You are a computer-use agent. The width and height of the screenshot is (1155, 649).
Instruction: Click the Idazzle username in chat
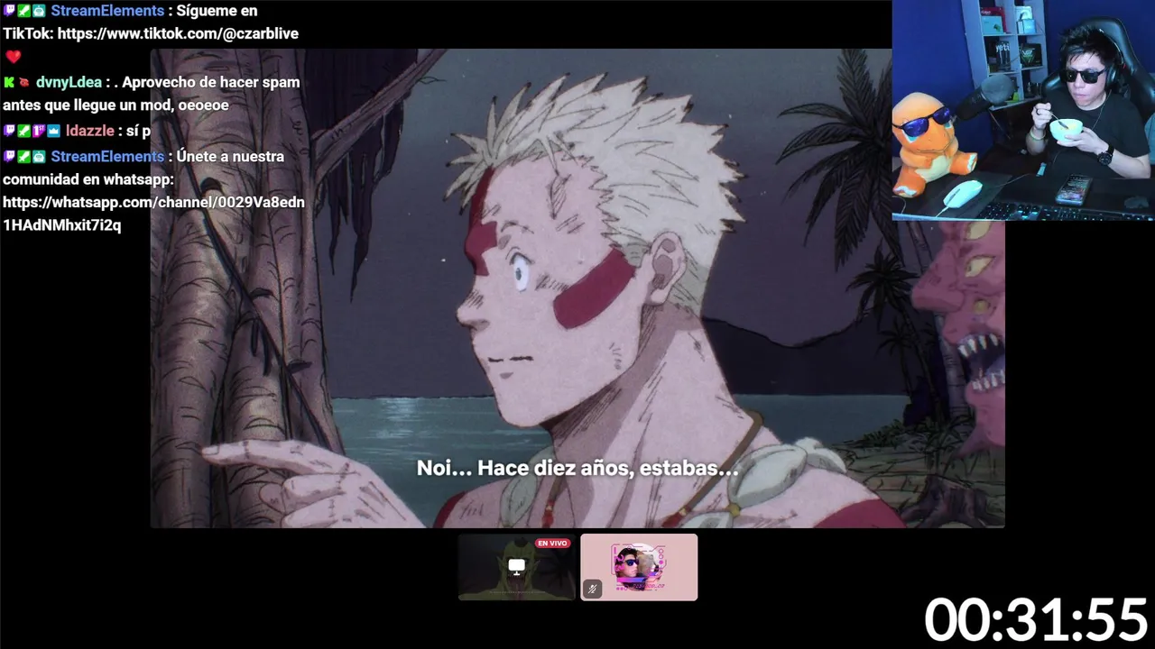[x=89, y=131]
